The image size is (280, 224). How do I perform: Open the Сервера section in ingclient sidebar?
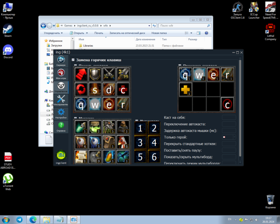[61, 61]
